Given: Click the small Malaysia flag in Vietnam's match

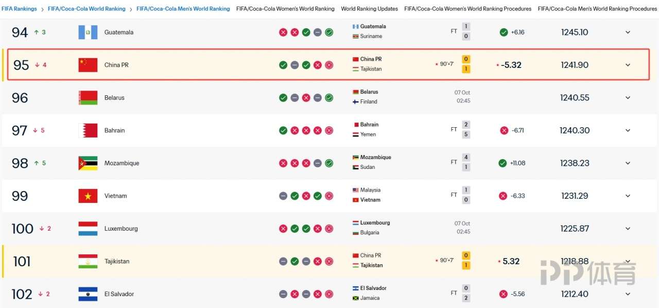Looking at the screenshot, I should point(355,190).
